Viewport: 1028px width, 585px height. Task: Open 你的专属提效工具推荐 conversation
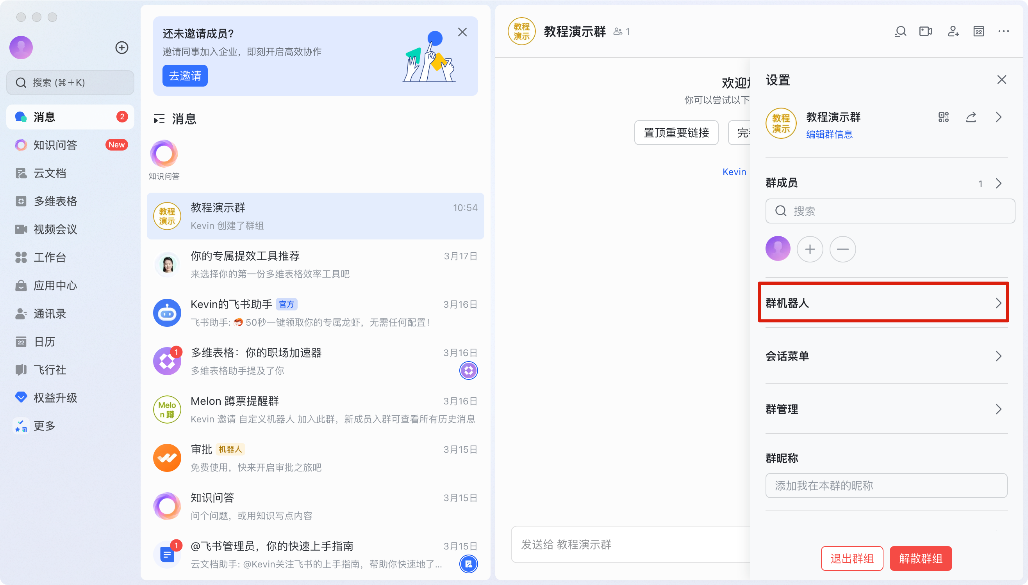(315, 265)
